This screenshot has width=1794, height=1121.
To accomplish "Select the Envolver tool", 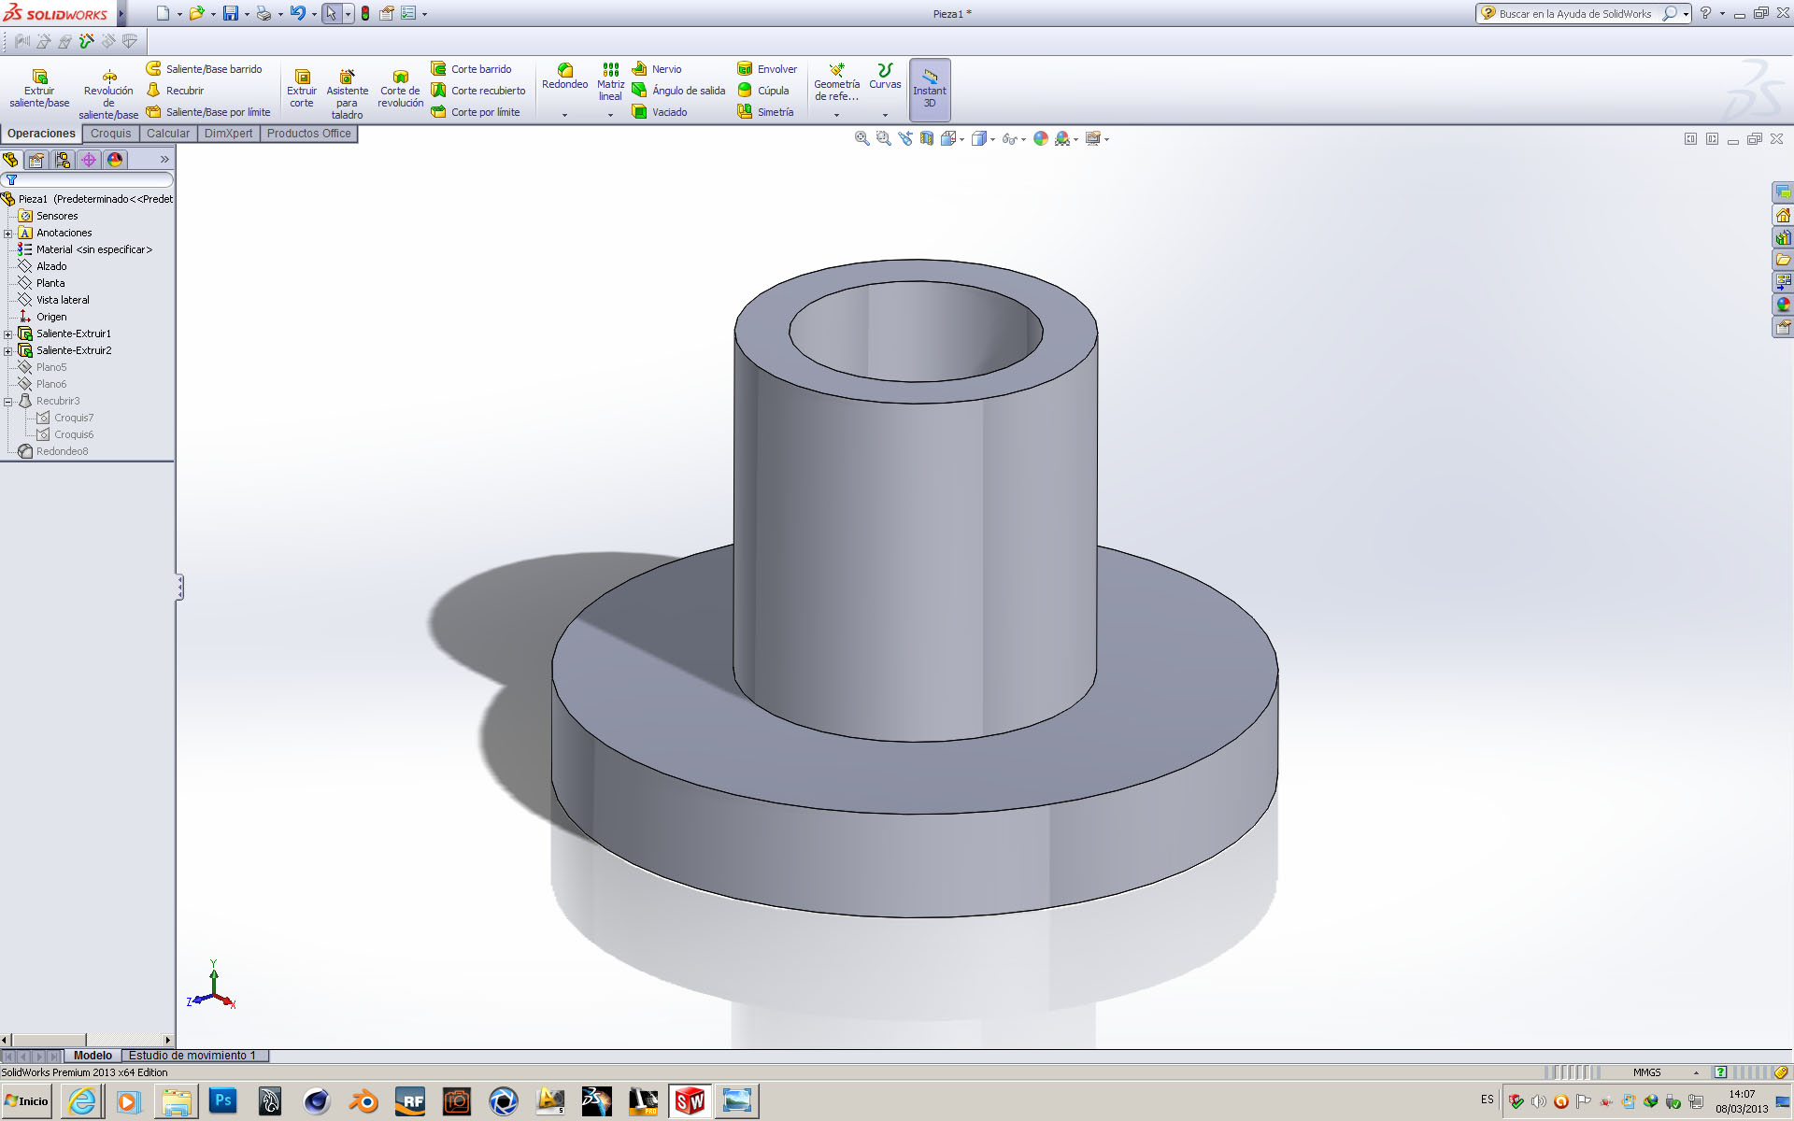I will [767, 69].
